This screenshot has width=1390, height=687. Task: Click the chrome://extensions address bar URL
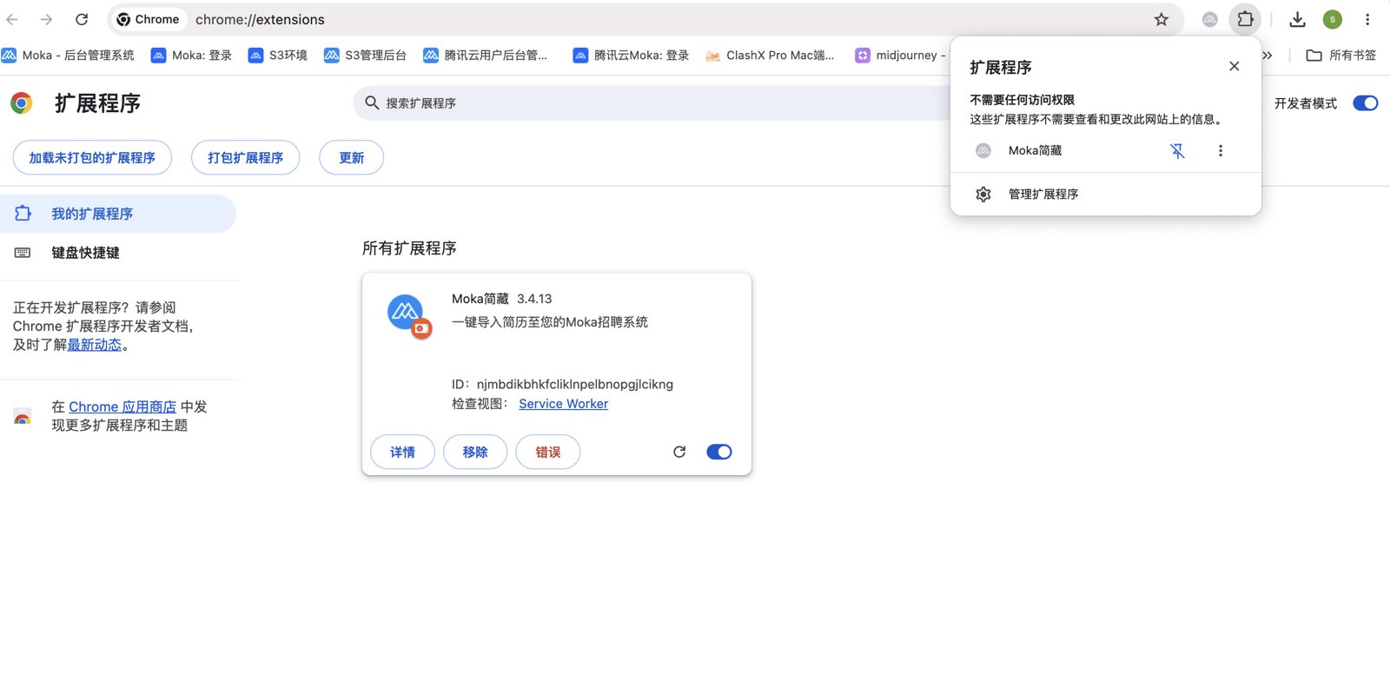coord(260,19)
